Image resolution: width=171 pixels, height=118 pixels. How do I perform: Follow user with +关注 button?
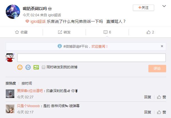pos(144,8)
